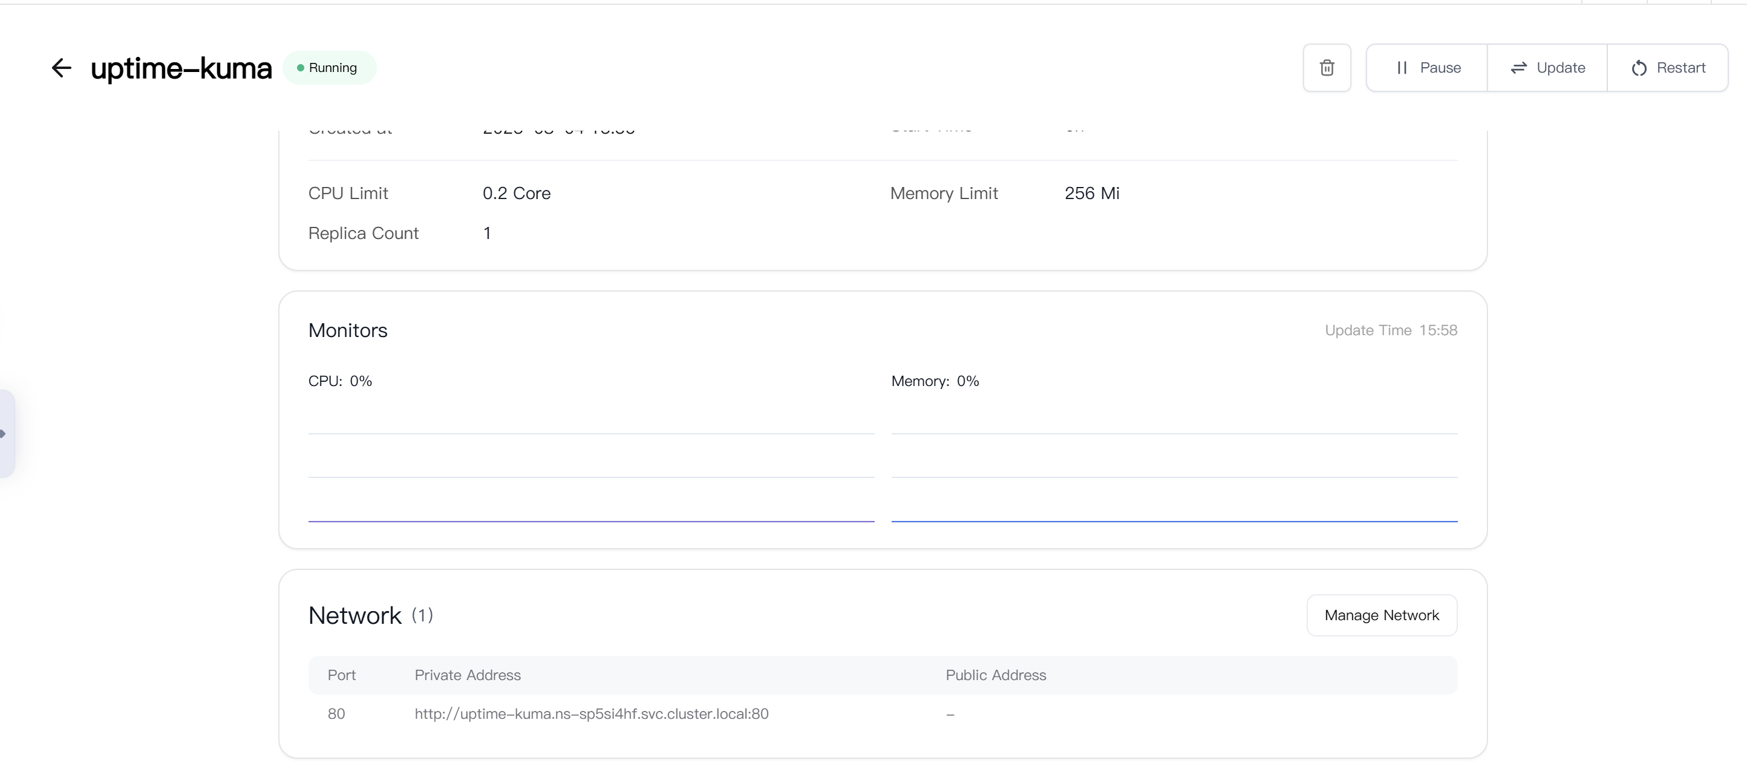Click the Update button
This screenshot has height=766, width=1747.
(1547, 68)
